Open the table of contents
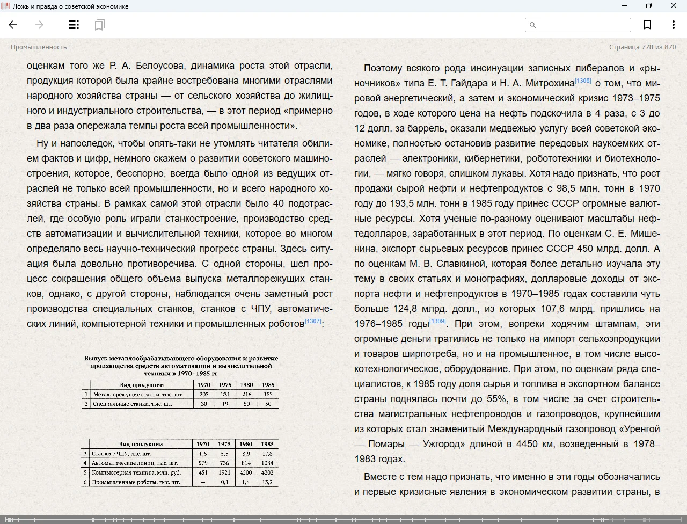 [74, 25]
